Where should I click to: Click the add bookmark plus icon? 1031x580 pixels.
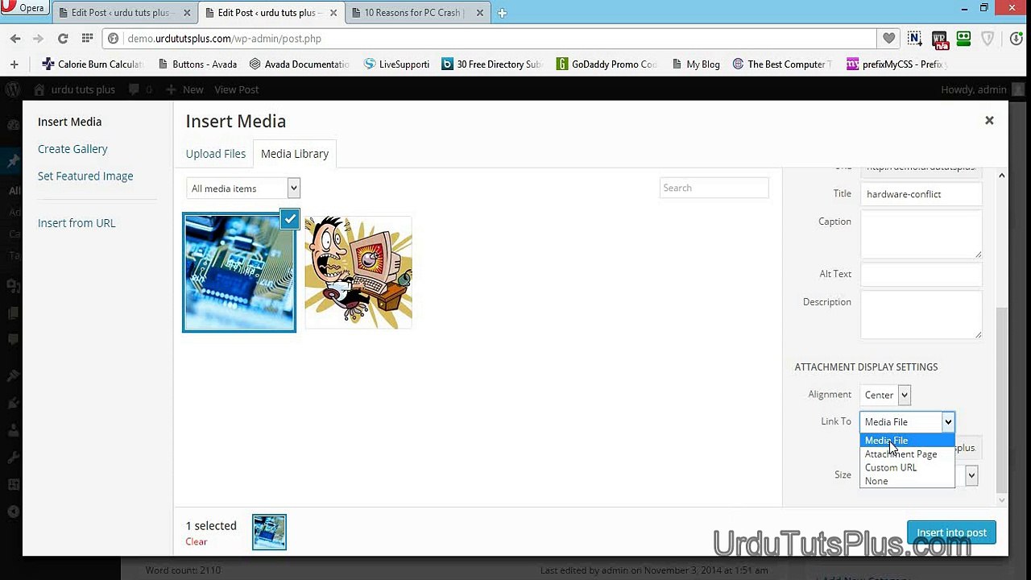(x=14, y=64)
